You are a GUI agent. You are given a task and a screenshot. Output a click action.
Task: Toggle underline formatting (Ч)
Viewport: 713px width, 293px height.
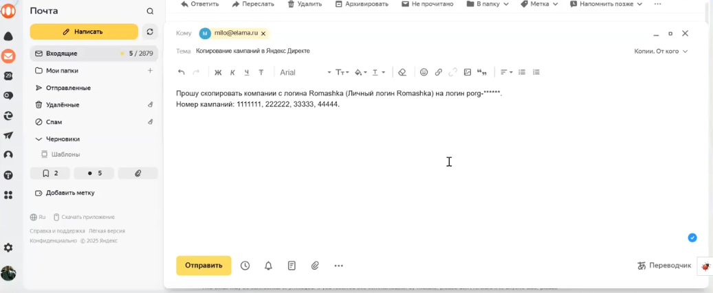click(x=247, y=72)
